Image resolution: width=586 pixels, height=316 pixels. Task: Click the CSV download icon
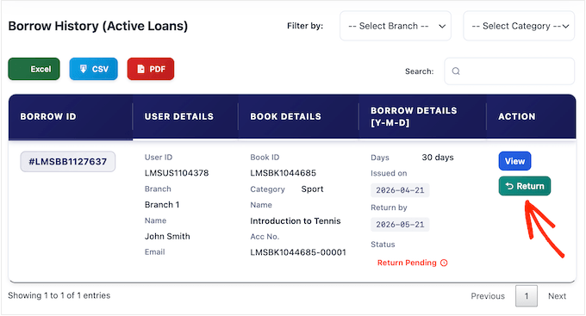point(84,69)
